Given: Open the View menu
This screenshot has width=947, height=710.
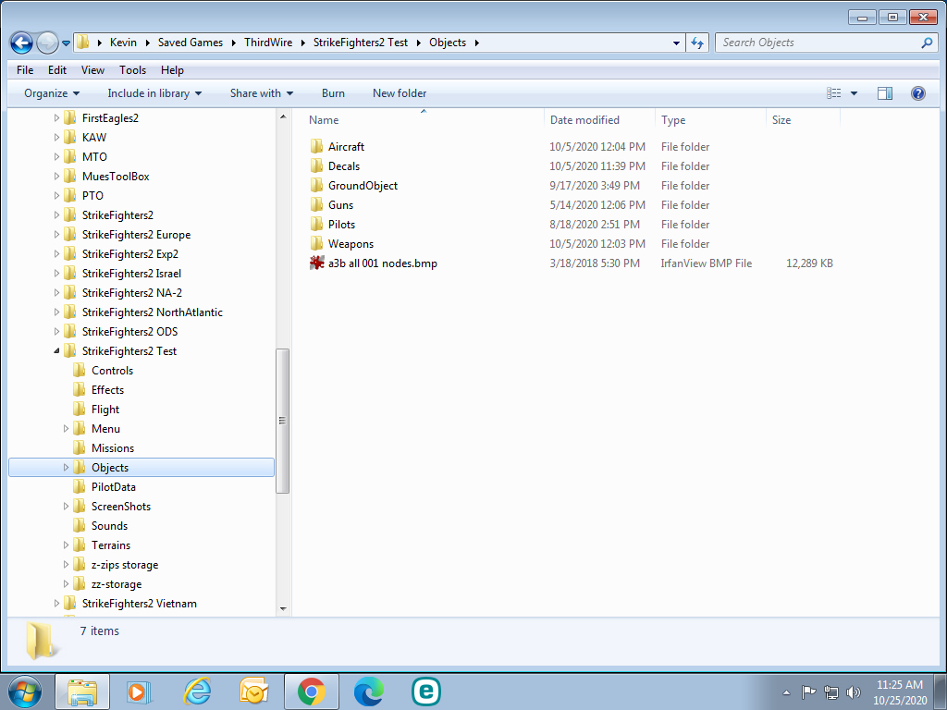Looking at the screenshot, I should pyautogui.click(x=92, y=70).
